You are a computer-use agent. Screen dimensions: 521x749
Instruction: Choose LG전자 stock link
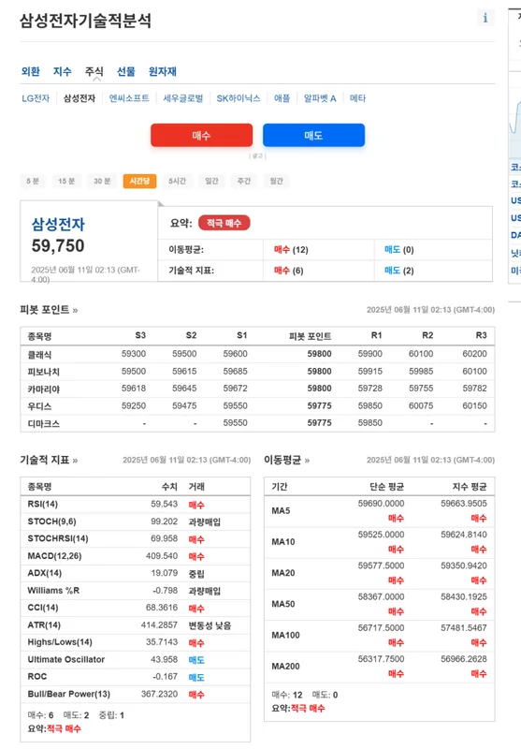point(36,98)
